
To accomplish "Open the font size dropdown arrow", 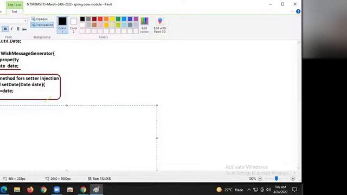I will click(x=25, y=21).
